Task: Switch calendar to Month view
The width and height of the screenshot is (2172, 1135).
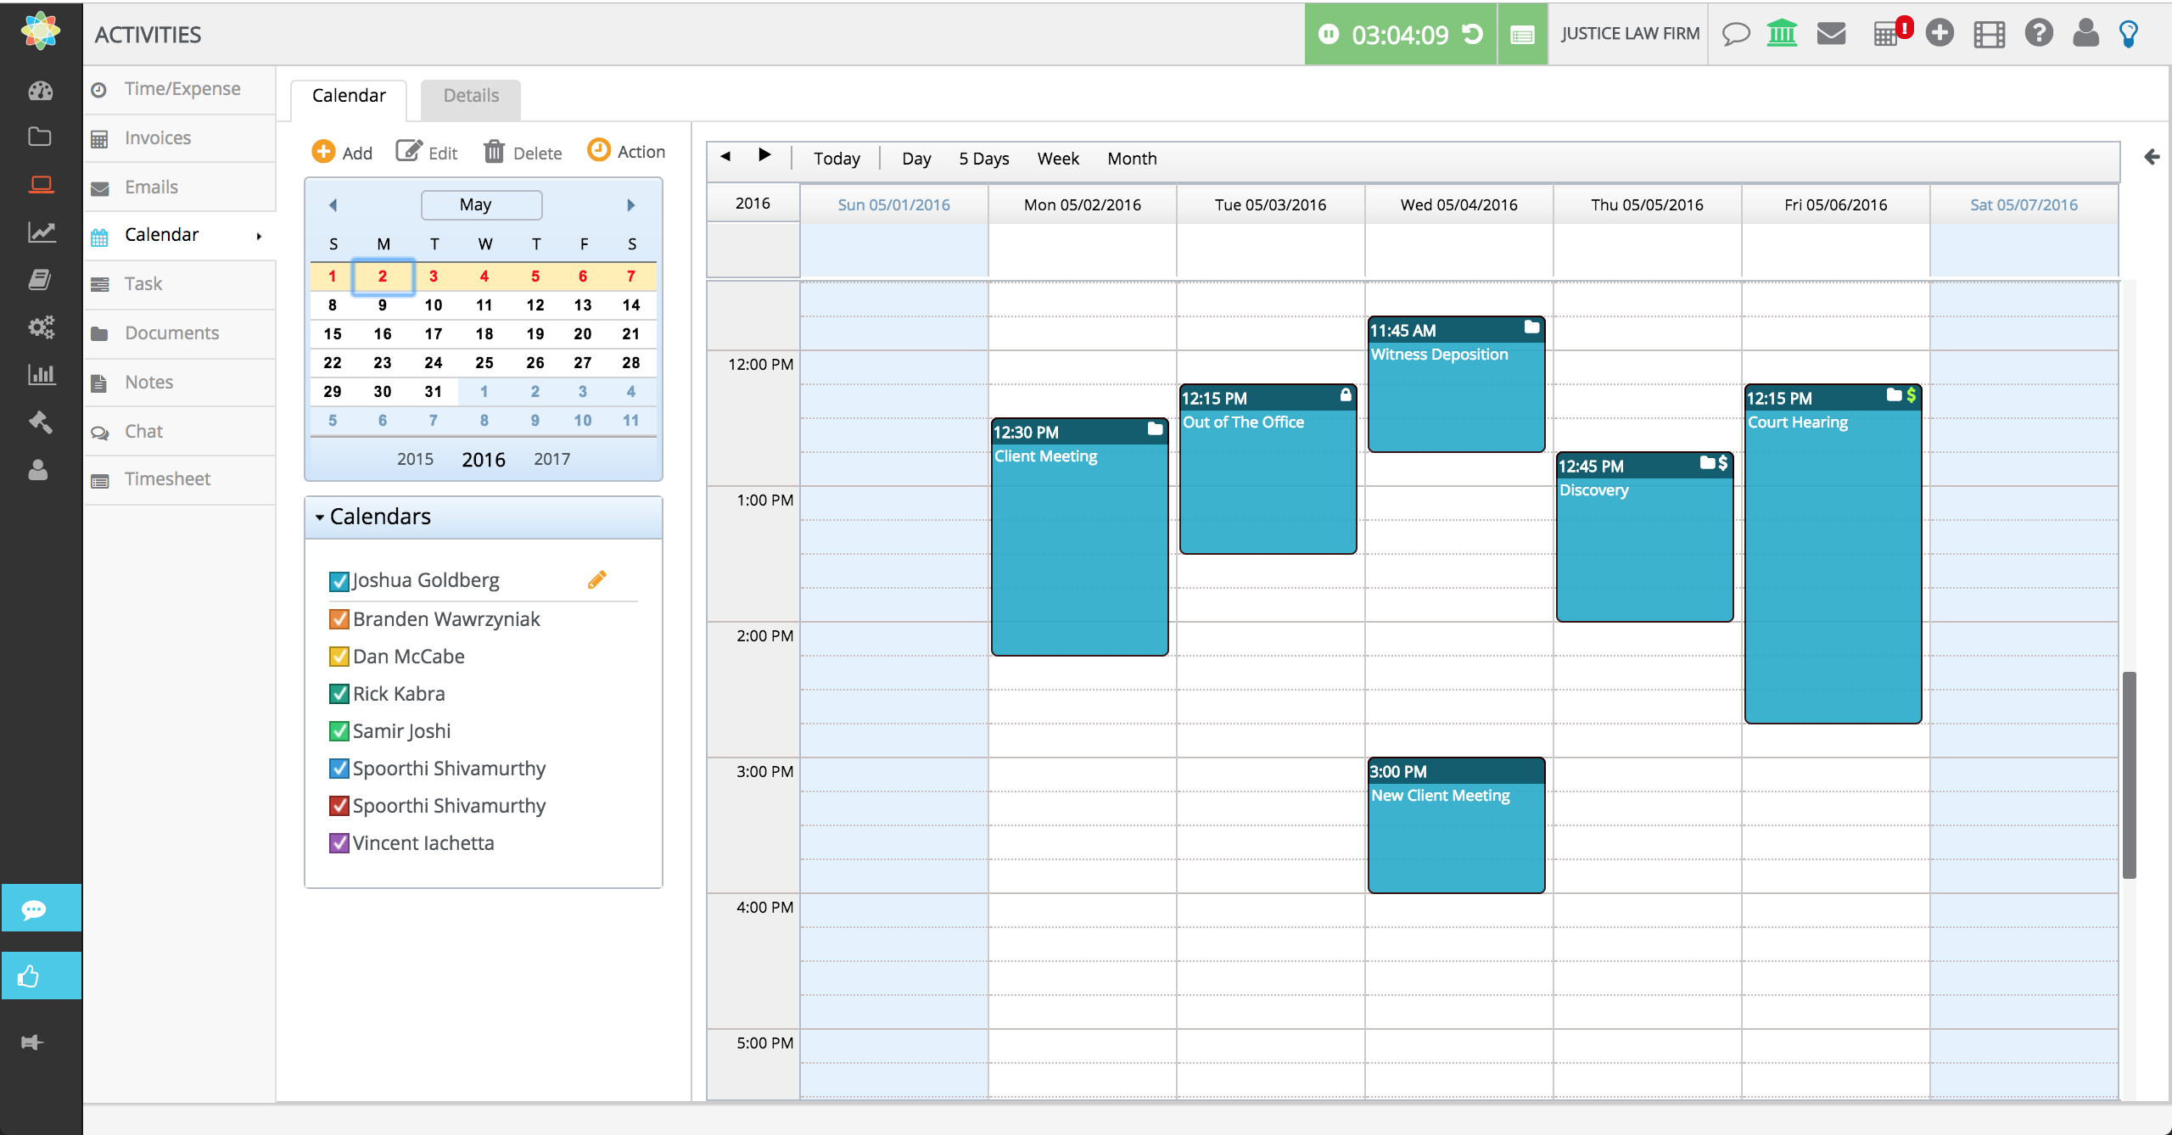Action: click(x=1131, y=159)
